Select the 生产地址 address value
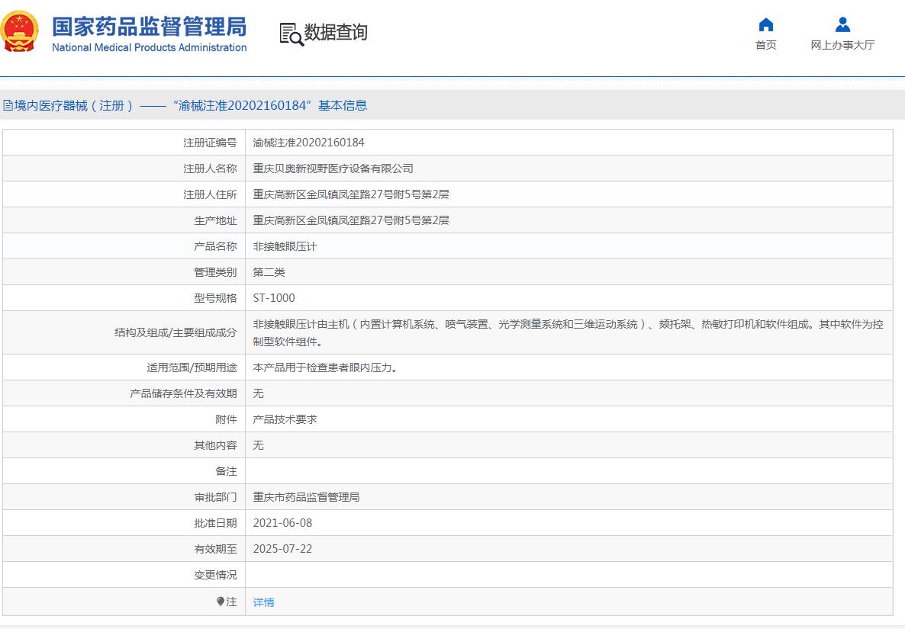This screenshot has width=905, height=629. pos(351,220)
